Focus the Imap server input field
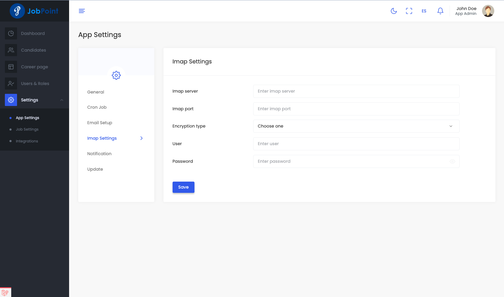The width and height of the screenshot is (504, 297). point(356,91)
